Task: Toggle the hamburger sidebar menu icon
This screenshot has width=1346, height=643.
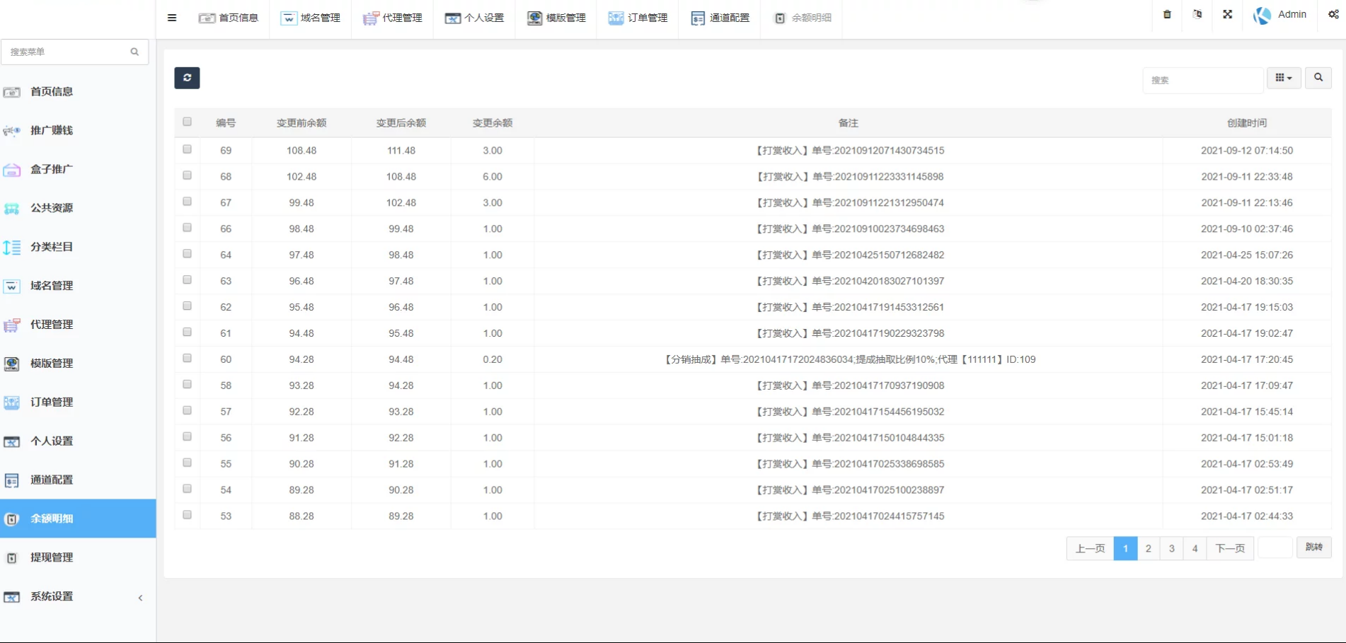Action: (172, 18)
